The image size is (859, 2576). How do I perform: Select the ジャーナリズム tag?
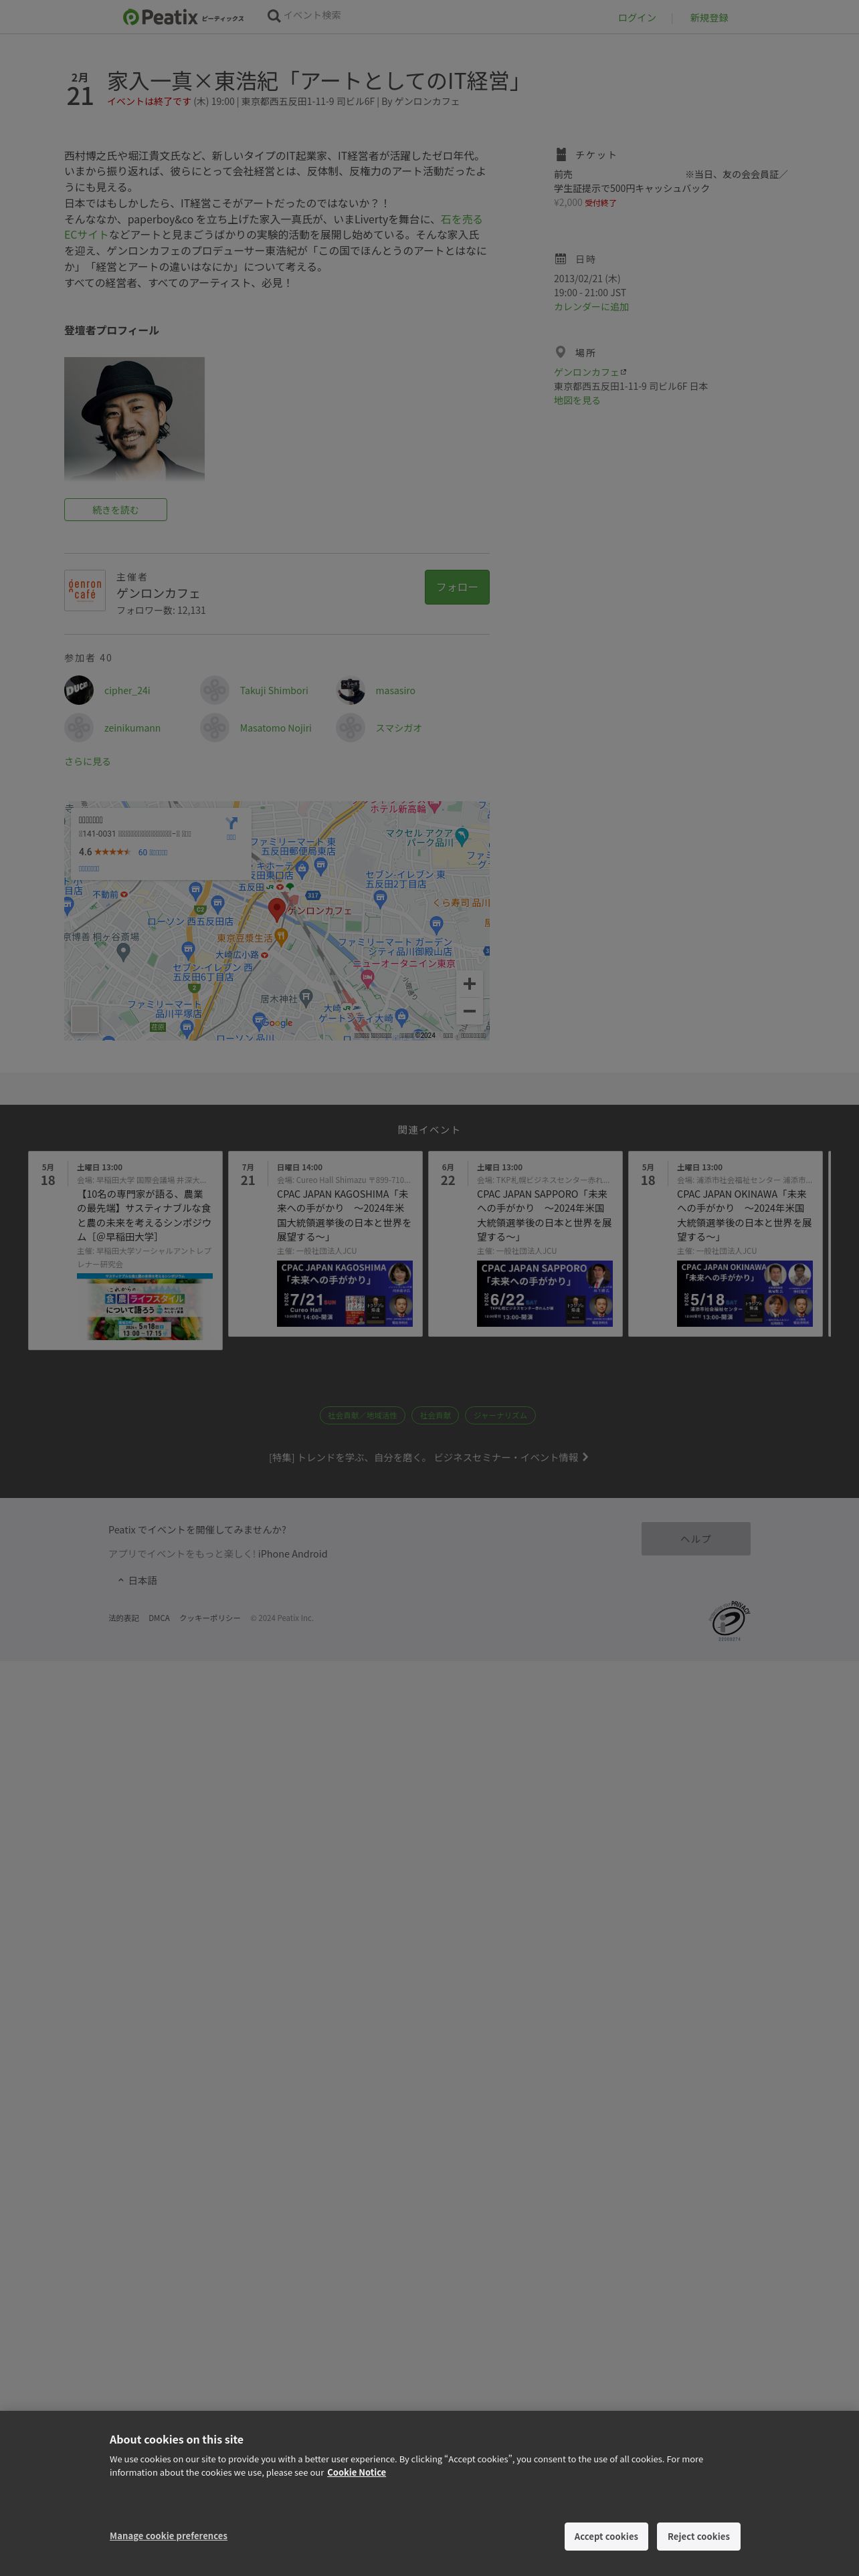(x=500, y=1415)
